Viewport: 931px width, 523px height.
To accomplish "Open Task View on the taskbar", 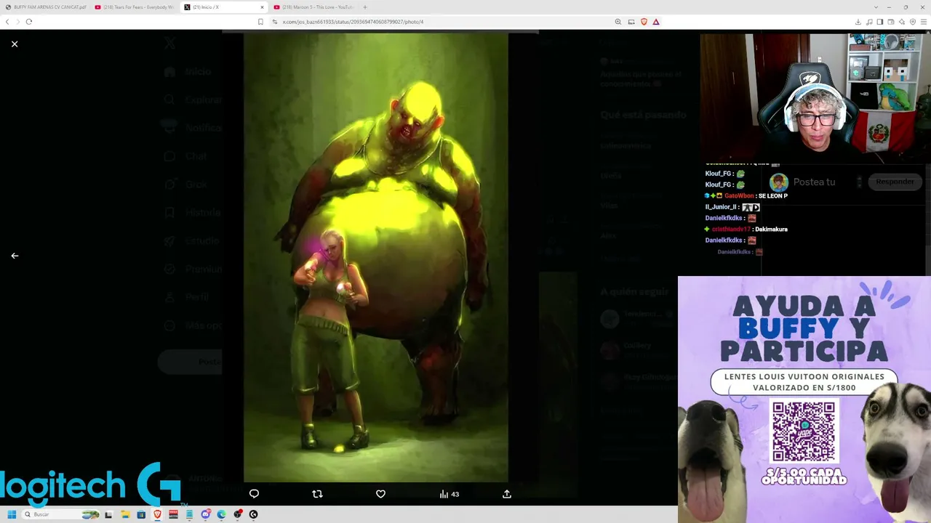I will 108,514.
